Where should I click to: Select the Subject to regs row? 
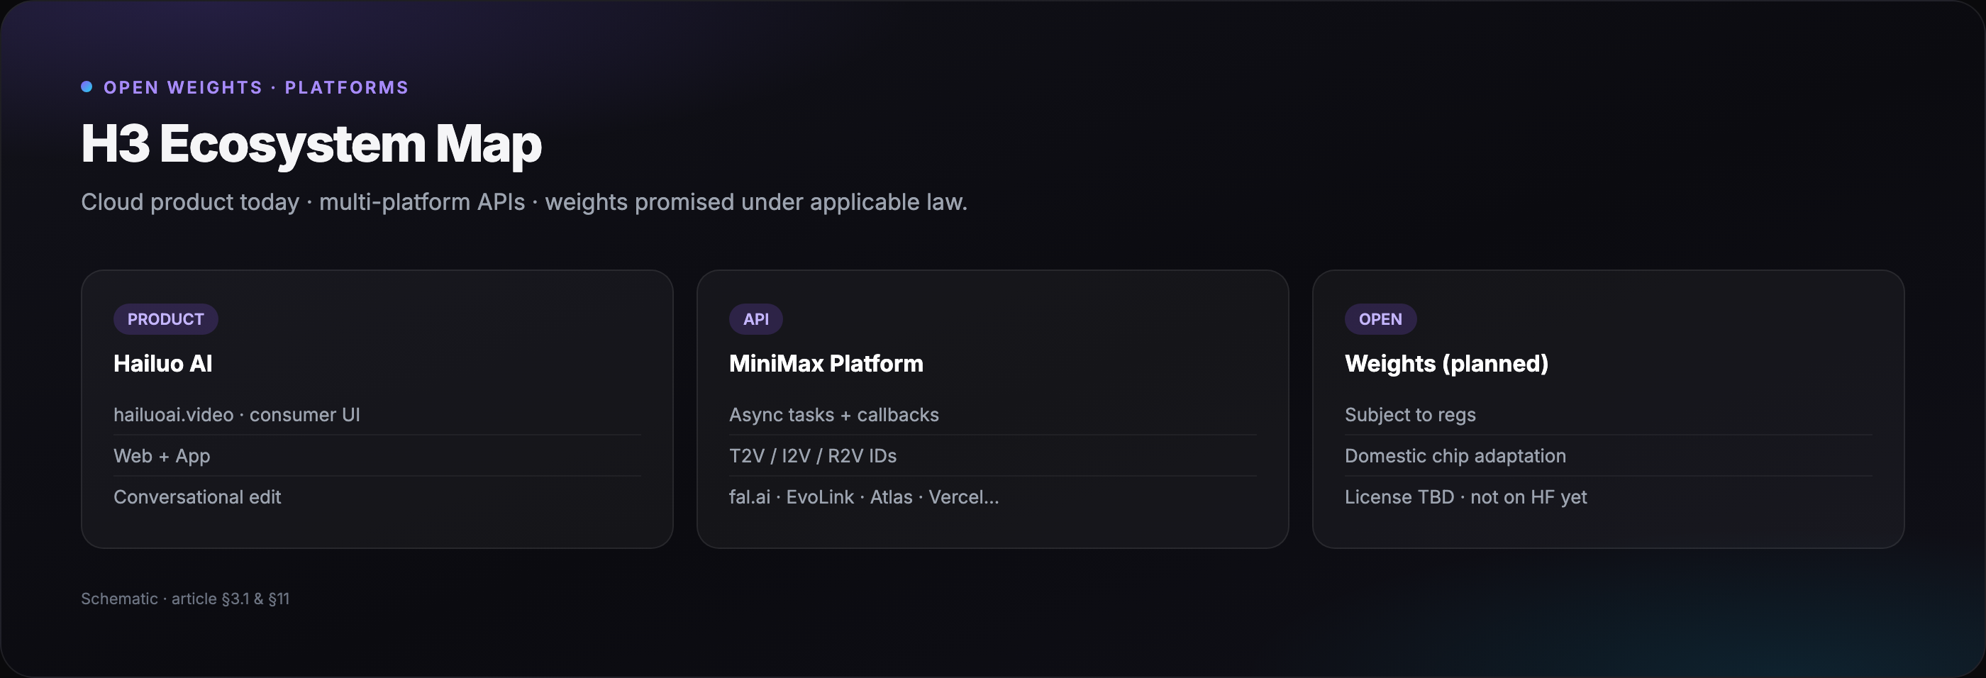1608,414
